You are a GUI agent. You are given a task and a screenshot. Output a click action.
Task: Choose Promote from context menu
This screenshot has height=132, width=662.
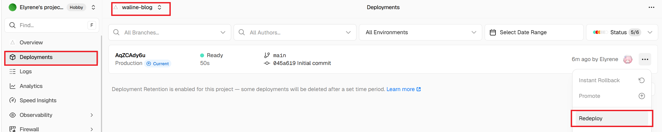(611, 96)
